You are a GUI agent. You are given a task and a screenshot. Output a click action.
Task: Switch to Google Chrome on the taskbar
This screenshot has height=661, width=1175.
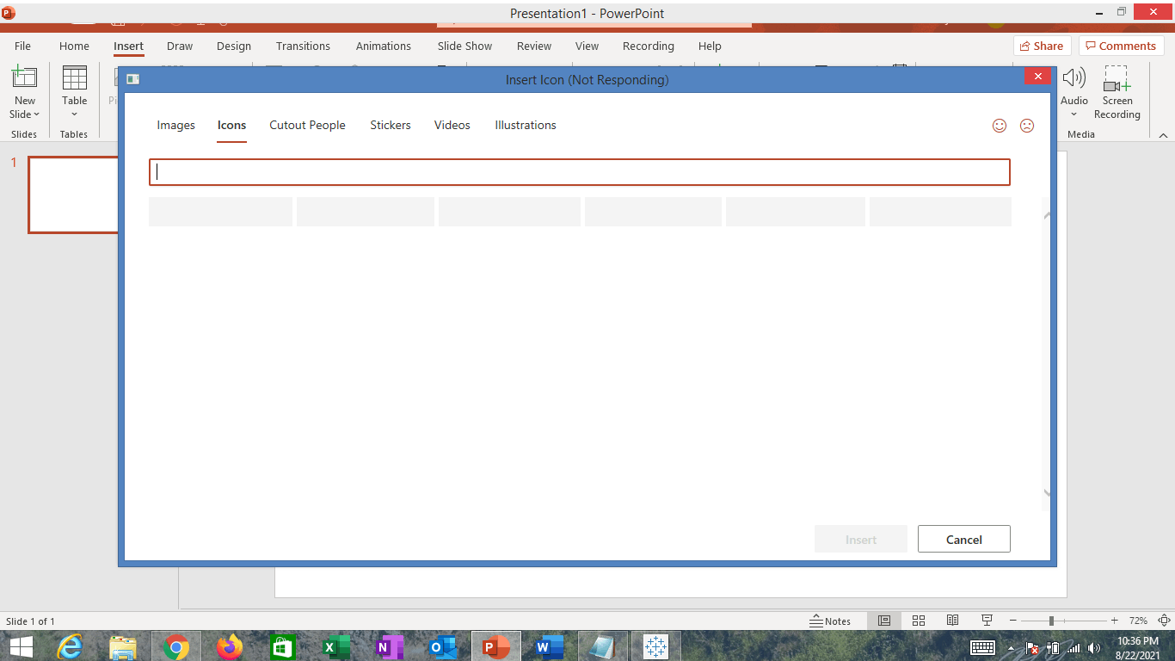tap(176, 646)
